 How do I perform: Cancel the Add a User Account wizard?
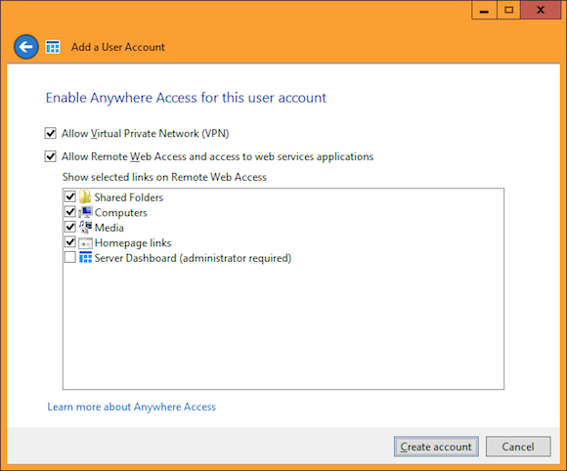coord(518,447)
